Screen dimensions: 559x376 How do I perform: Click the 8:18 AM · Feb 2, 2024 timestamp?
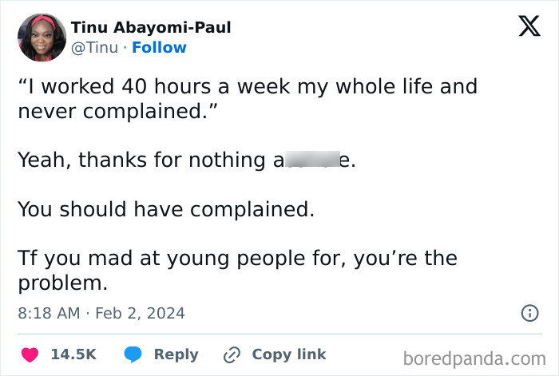pos(101,313)
